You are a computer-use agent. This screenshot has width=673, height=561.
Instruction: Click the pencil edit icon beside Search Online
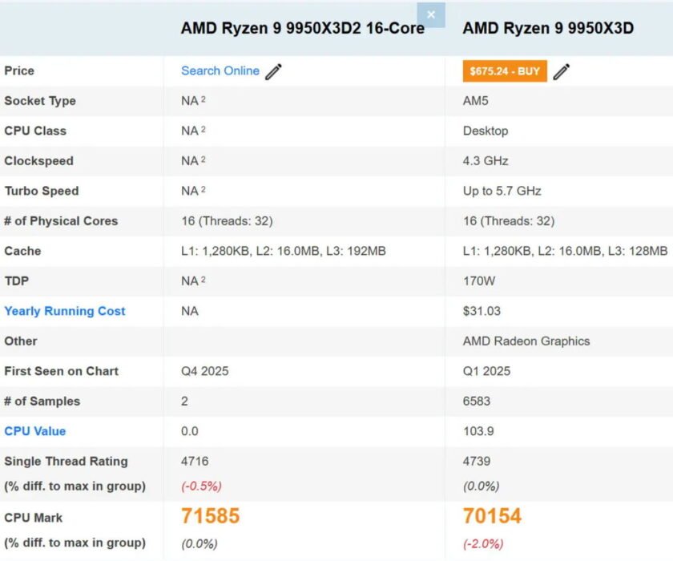(273, 71)
